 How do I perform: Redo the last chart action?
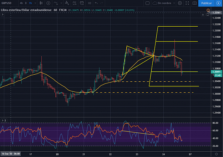[102, 3]
